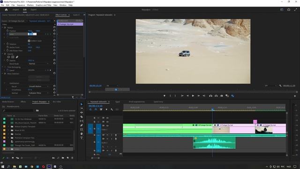Click the timeline Add Marker icon
Screen dimensions: 300x169
coord(106,109)
